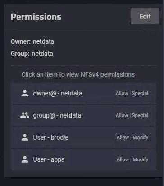Click Allow | Special on the group@ row
Viewport: 164px width, 186px height.
132,115
